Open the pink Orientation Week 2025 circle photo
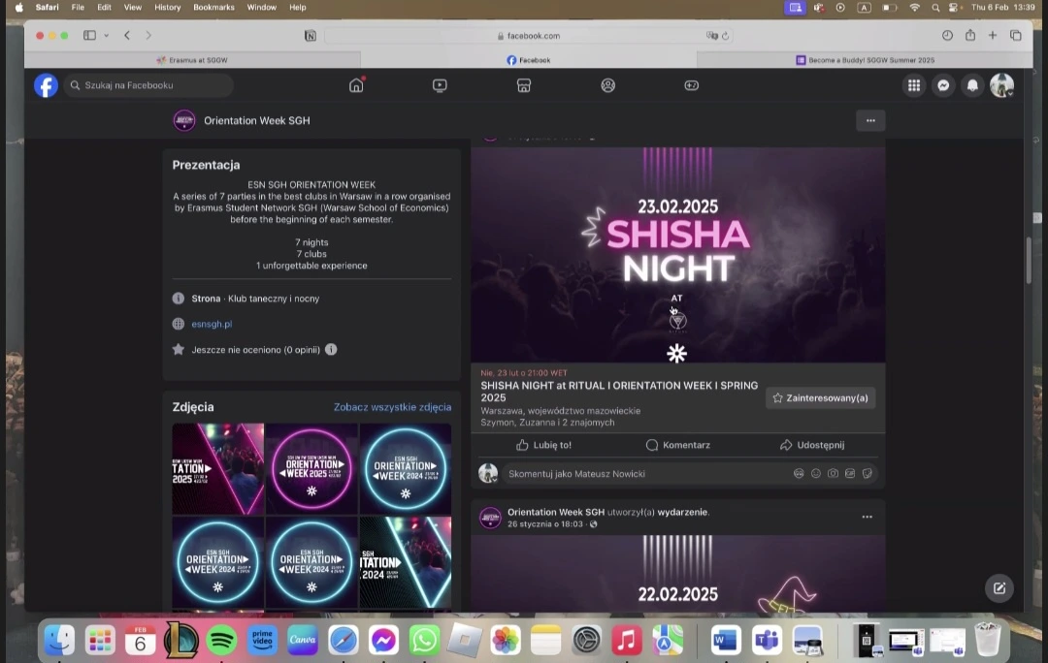This screenshot has height=663, width=1048. click(311, 469)
